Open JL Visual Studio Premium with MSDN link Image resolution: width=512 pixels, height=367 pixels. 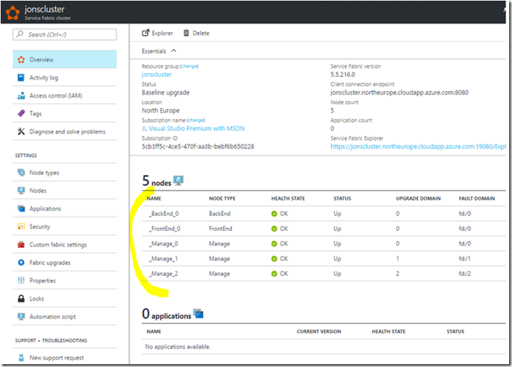coord(193,128)
